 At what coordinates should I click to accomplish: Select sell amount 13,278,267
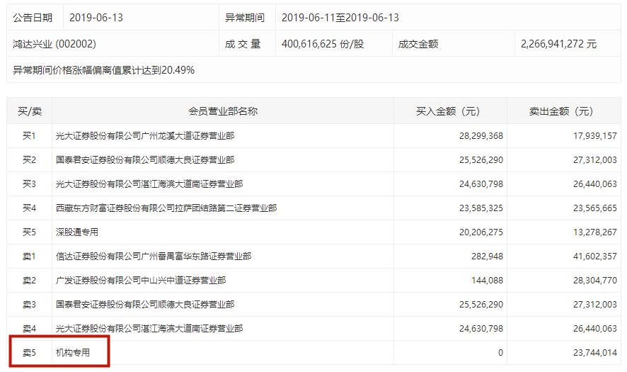click(595, 232)
